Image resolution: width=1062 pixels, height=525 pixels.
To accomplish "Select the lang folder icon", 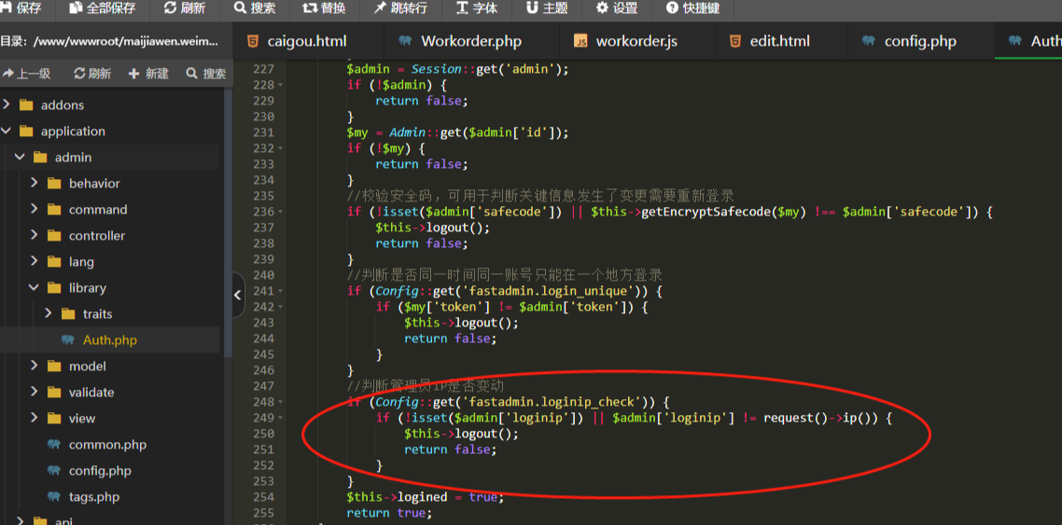I will [54, 261].
